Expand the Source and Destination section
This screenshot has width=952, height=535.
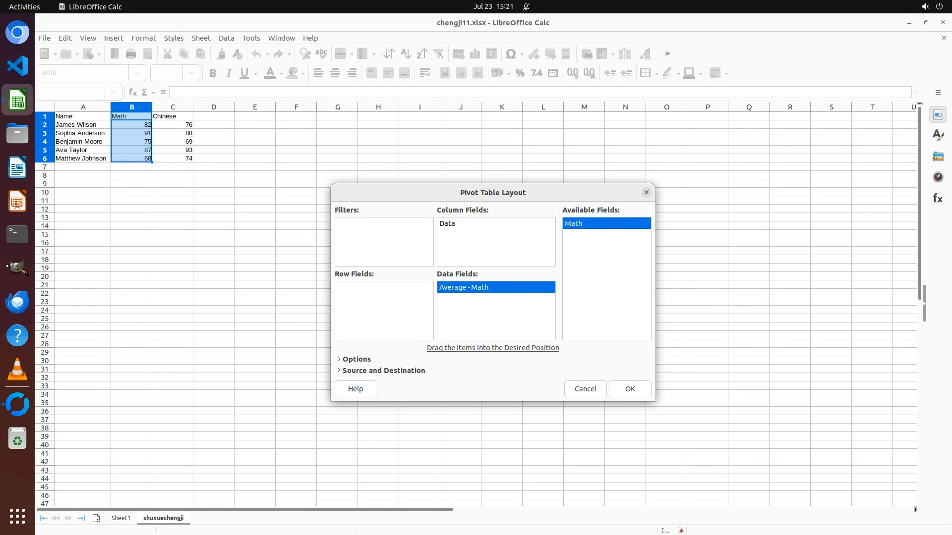pos(383,371)
